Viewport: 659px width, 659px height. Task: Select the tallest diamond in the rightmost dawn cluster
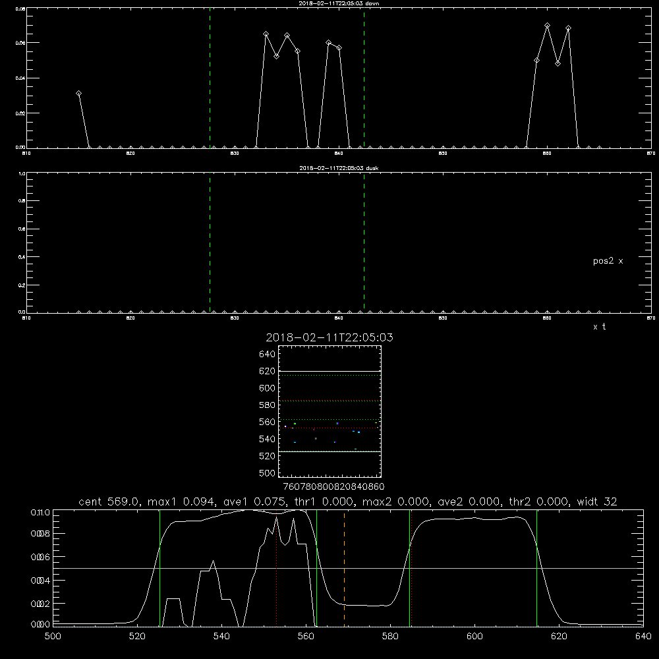547,26
